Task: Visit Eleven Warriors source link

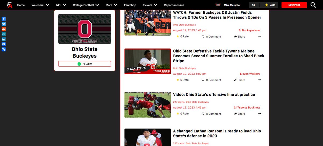Action: [x=250, y=74]
